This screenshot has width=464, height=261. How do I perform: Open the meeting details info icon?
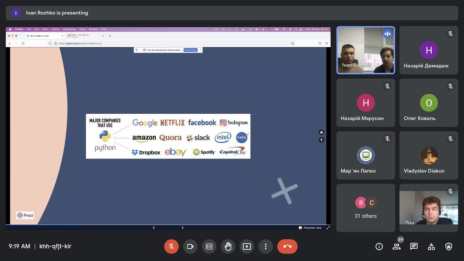pos(379,246)
